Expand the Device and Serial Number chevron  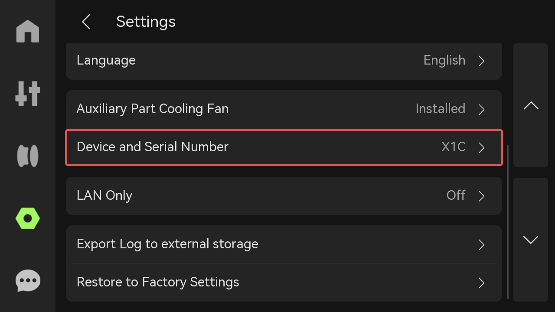point(481,147)
